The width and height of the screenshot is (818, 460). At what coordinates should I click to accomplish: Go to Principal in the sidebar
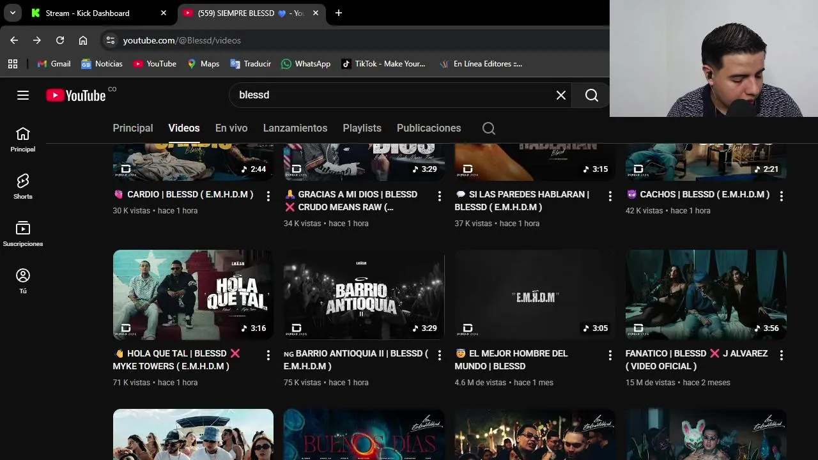point(23,139)
